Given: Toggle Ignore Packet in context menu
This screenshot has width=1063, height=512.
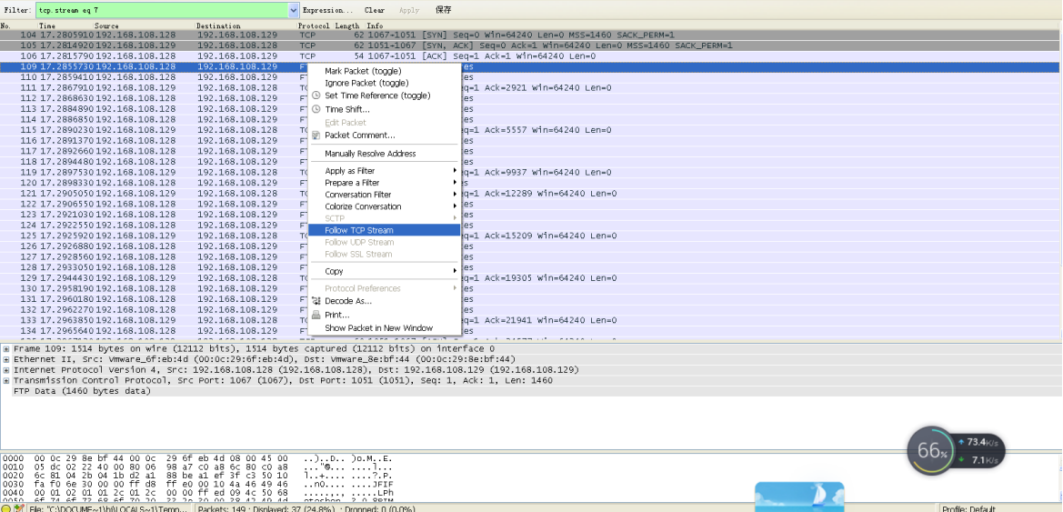Looking at the screenshot, I should [x=366, y=83].
